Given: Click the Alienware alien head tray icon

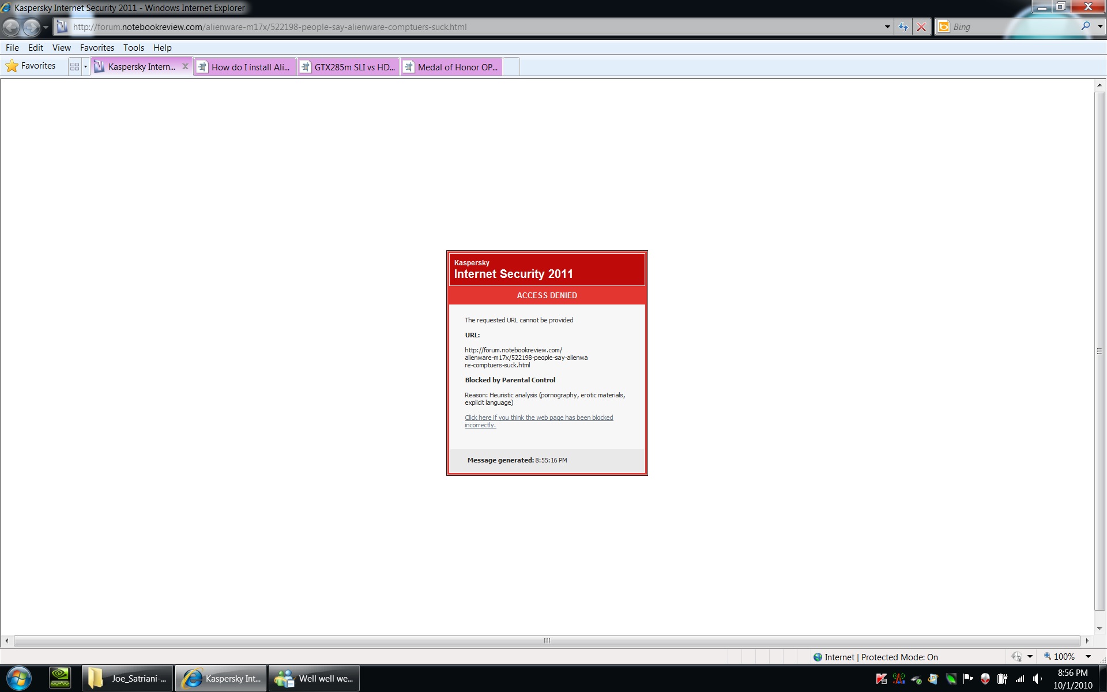Looking at the screenshot, I should pyautogui.click(x=985, y=679).
